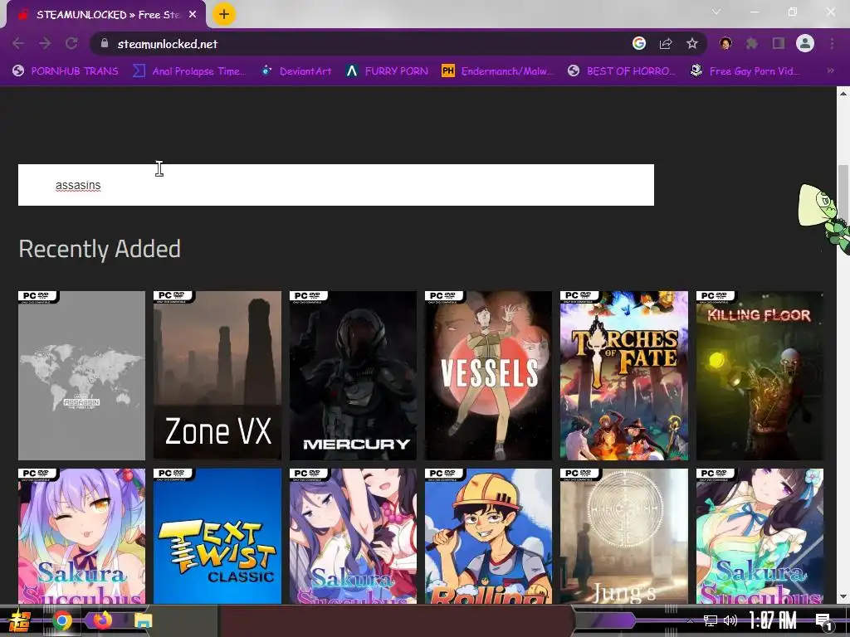The image size is (850, 637).
Task: Open the BEST OF HORRO... bookmark
Action: point(623,71)
